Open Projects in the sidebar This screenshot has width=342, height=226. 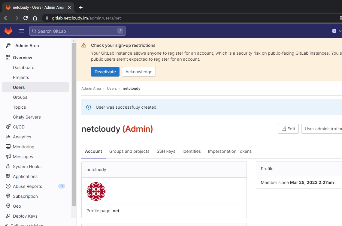pyautogui.click(x=21, y=77)
